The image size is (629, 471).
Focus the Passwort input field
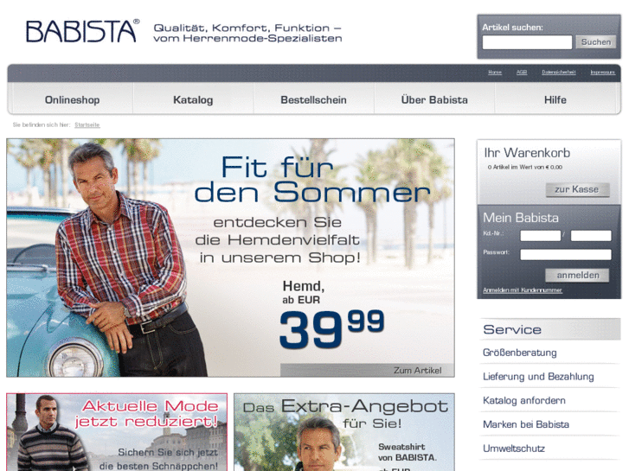click(566, 255)
